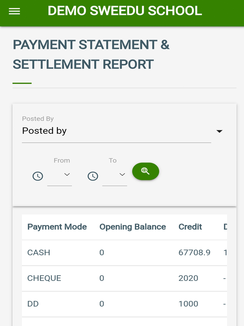Open the navigation drawer menu
The image size is (244, 326).
(x=14, y=11)
